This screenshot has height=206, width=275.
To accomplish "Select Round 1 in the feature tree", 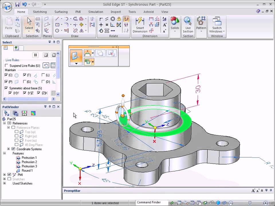I will point(27,171).
